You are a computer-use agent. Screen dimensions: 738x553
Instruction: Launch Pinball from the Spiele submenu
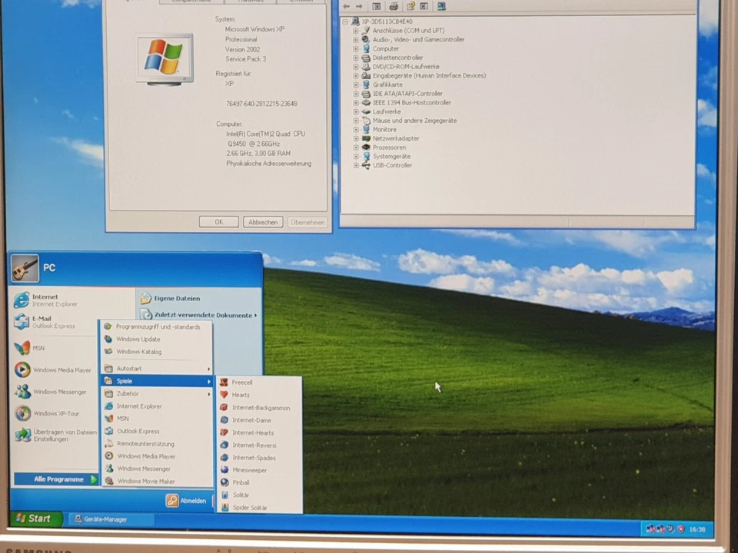coord(241,482)
